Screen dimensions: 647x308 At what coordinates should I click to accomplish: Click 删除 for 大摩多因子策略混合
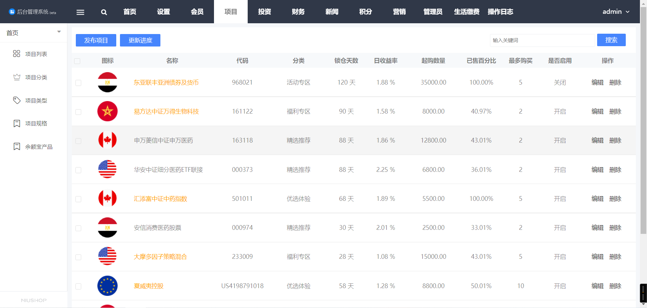[615, 256]
